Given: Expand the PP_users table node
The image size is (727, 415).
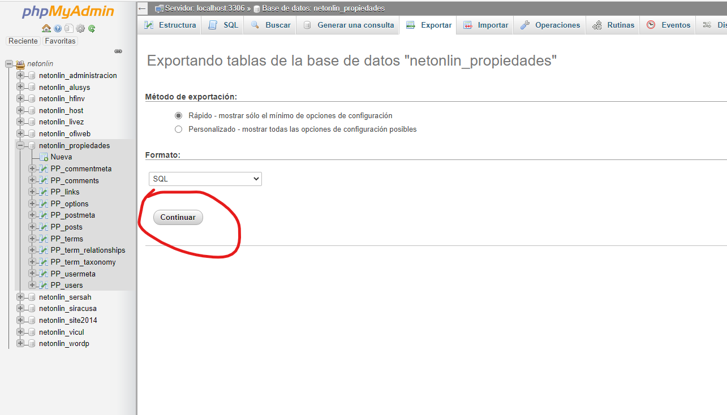Looking at the screenshot, I should tap(32, 285).
